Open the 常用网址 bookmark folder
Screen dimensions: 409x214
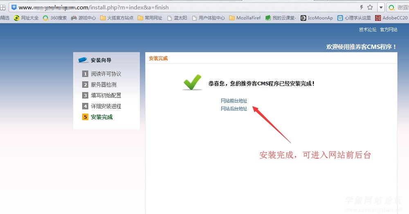(150, 18)
